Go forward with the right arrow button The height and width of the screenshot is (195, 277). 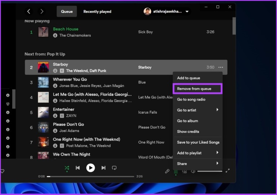point(42,12)
